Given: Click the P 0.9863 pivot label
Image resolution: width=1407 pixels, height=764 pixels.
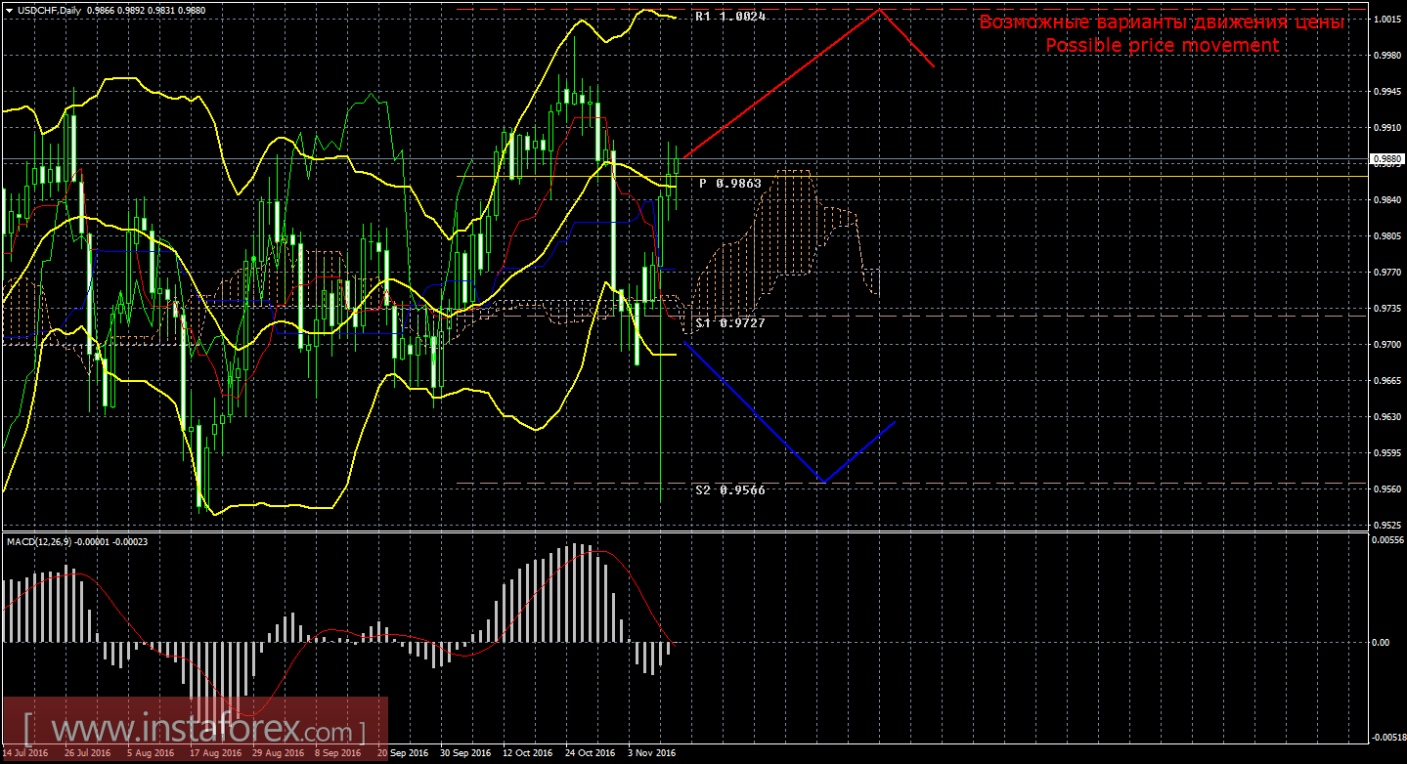Looking at the screenshot, I should (x=730, y=184).
